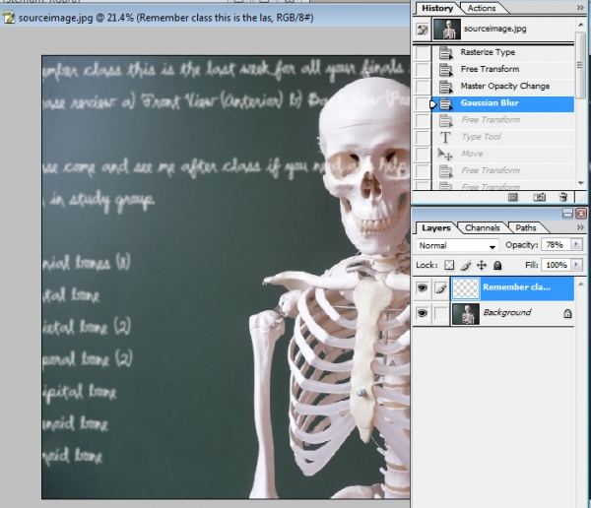
Task: Switch to the History tab
Action: click(437, 8)
